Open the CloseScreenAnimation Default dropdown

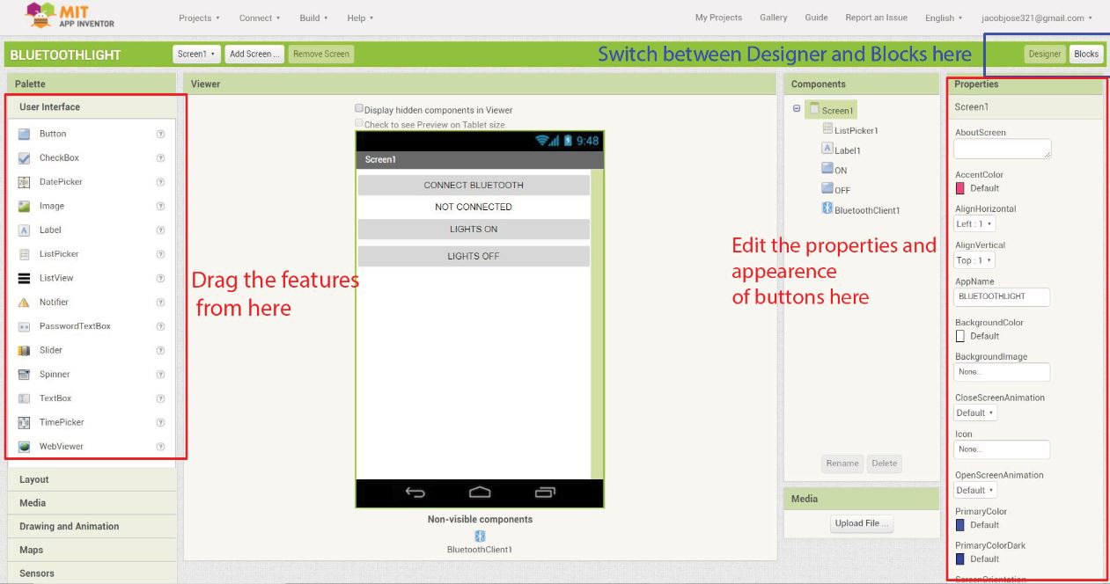(x=975, y=412)
